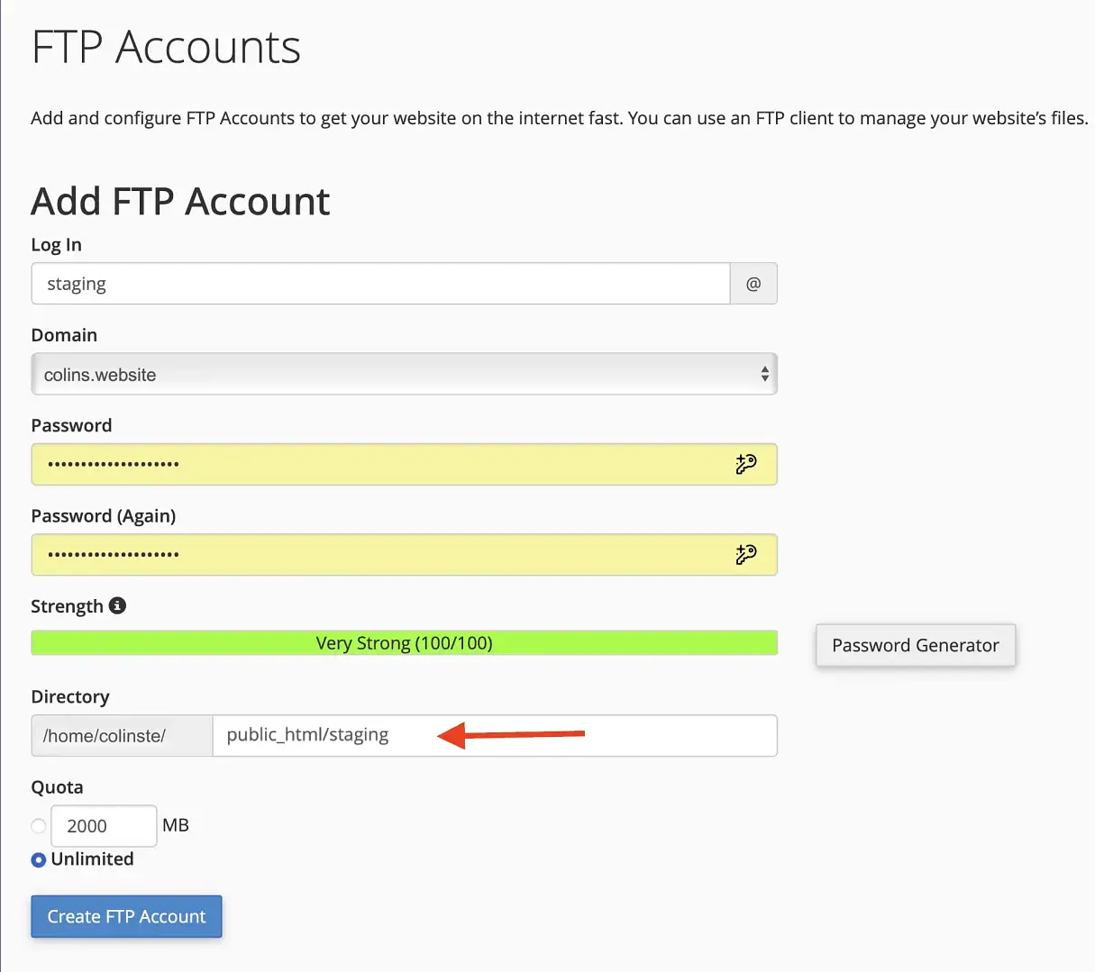Click the key icon in Password (Again) field
Screen dimensions: 1095x972
(746, 555)
